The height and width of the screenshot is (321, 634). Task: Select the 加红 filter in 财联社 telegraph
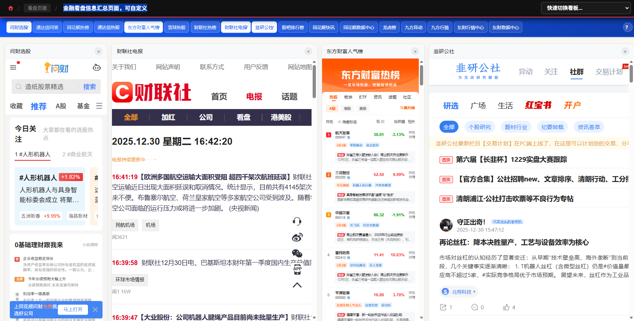tap(168, 117)
